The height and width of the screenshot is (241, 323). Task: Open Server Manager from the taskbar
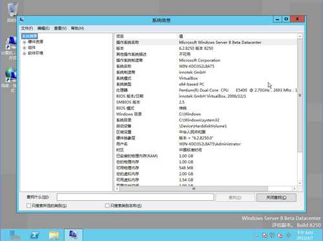(15, 235)
